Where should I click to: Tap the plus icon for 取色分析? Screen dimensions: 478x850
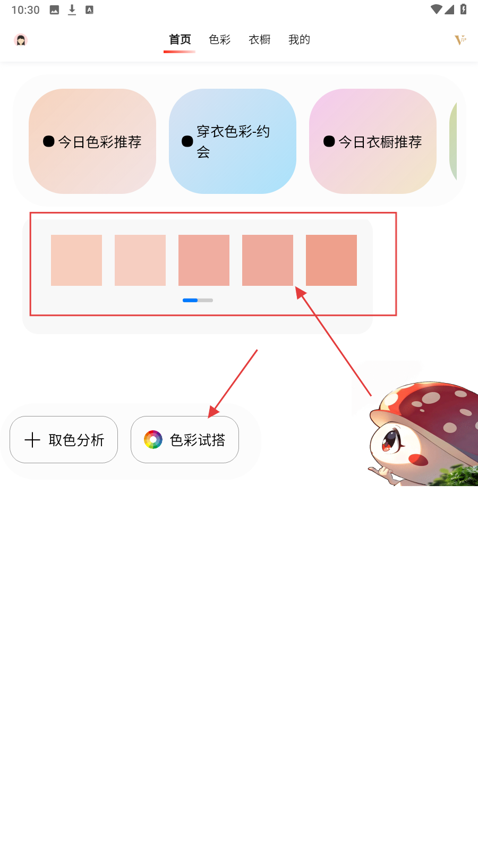click(x=32, y=439)
